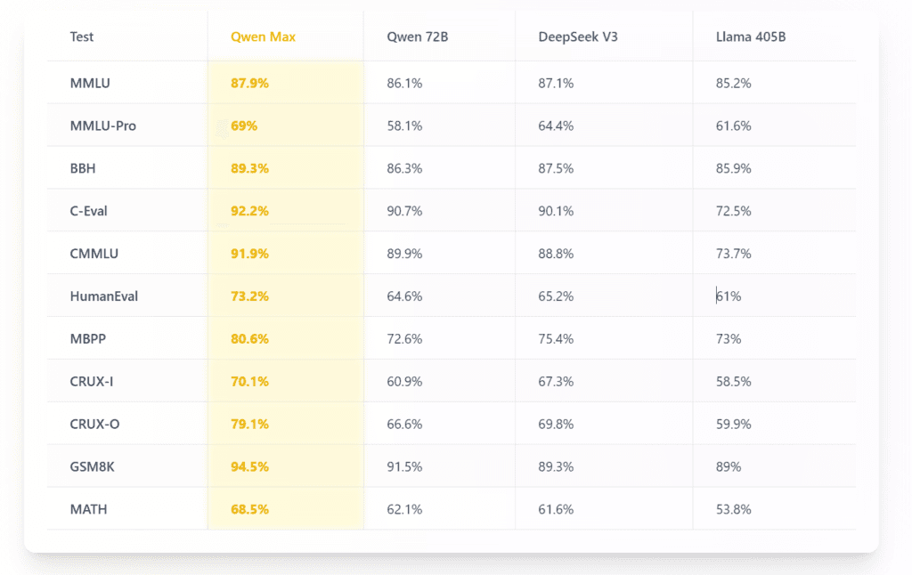912x575 pixels.
Task: Select DeepSeek V3 GSM8K score 89.3%
Action: (x=556, y=467)
